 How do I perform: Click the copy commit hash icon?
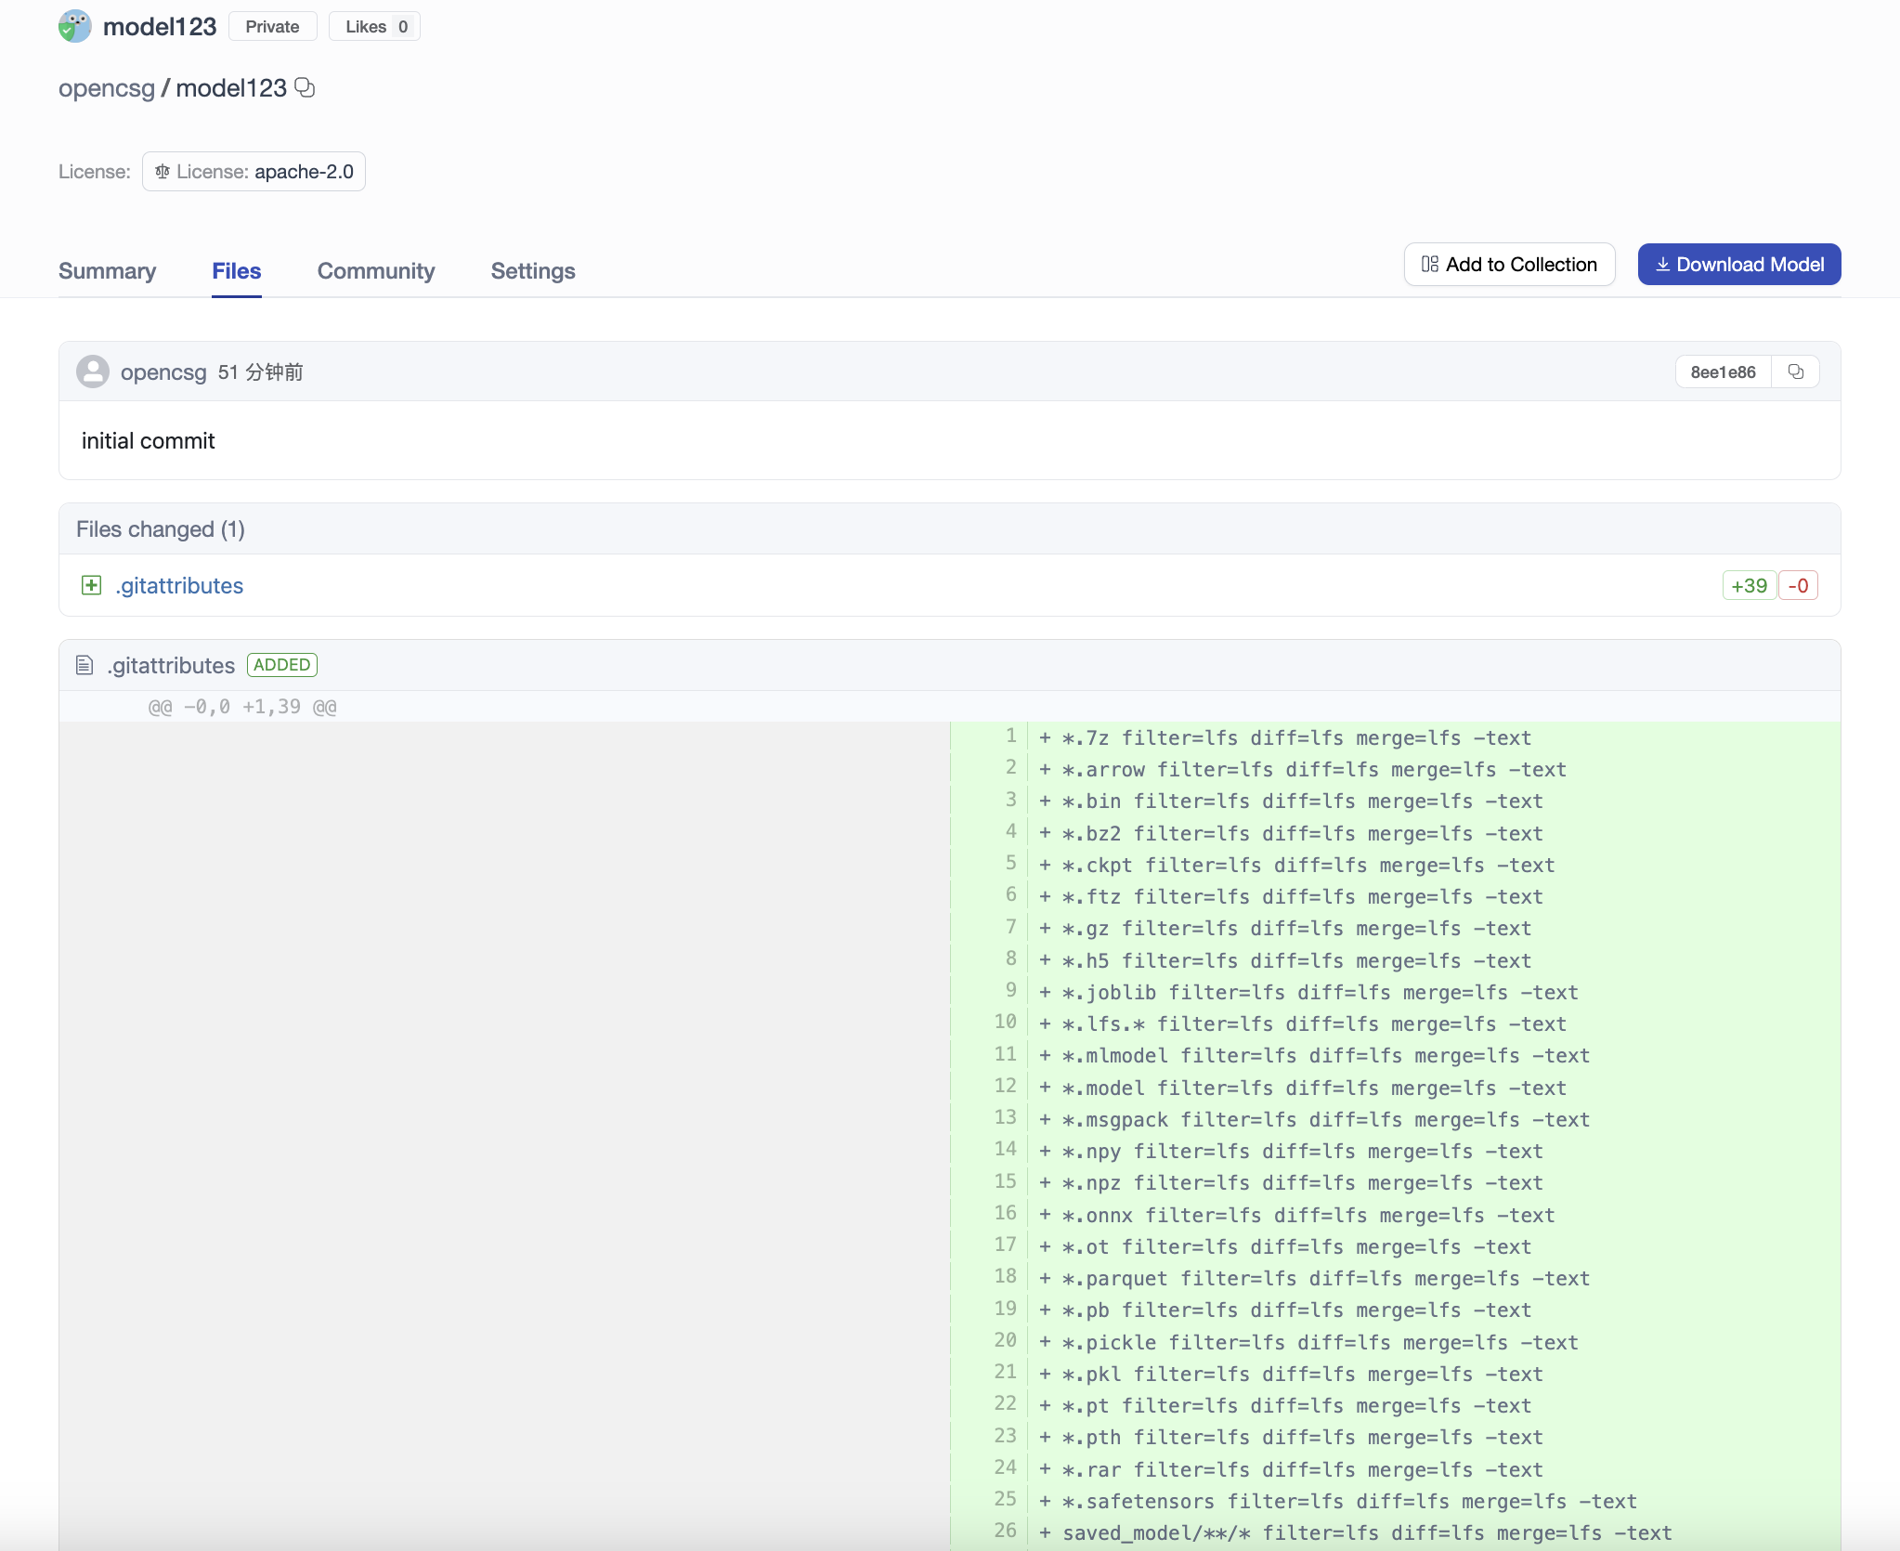pos(1796,371)
